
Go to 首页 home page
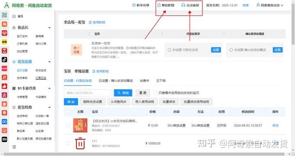click(x=18, y=16)
